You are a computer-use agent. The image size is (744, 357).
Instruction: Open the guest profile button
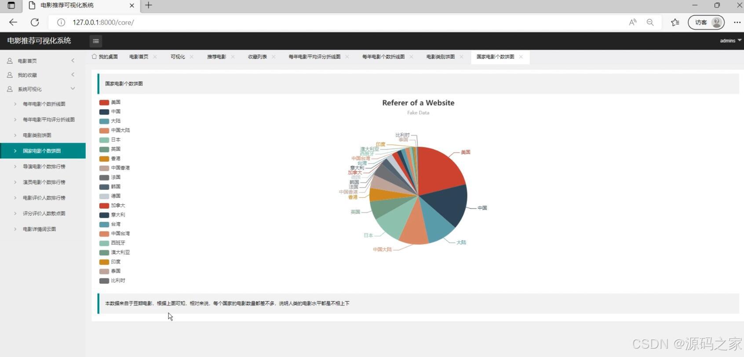[x=706, y=22]
